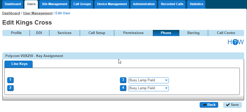Image resolution: width=247 pixels, height=112 pixels.
Task: Switch to the Permissions sub-tab
Action: click(134, 33)
